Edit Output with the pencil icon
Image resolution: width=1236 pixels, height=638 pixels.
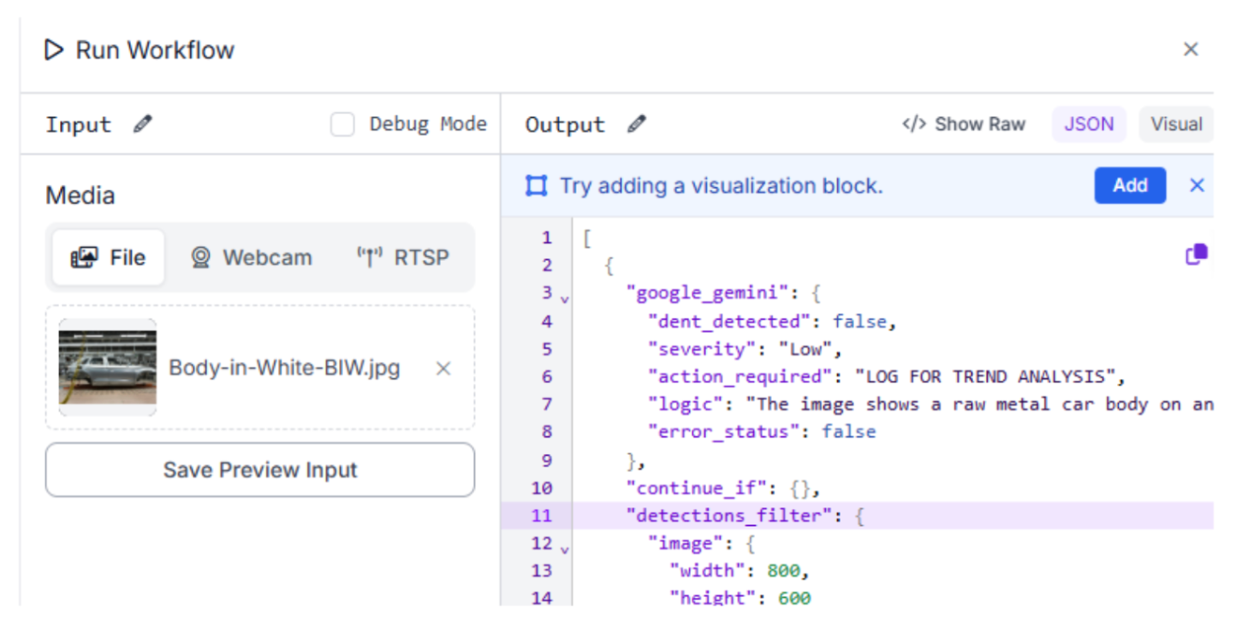point(636,124)
